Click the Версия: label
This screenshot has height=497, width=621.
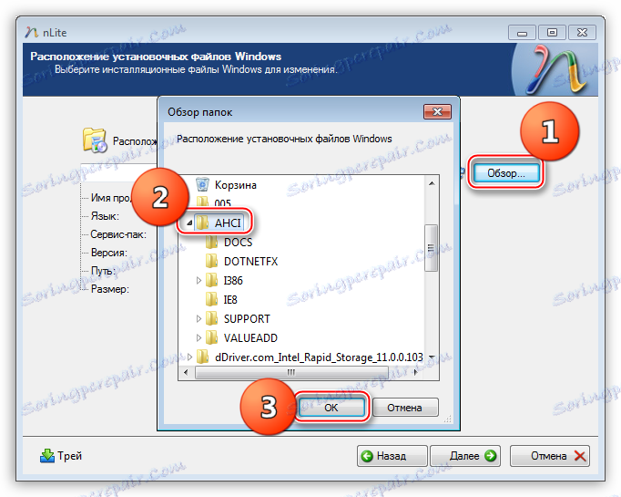pos(109,253)
